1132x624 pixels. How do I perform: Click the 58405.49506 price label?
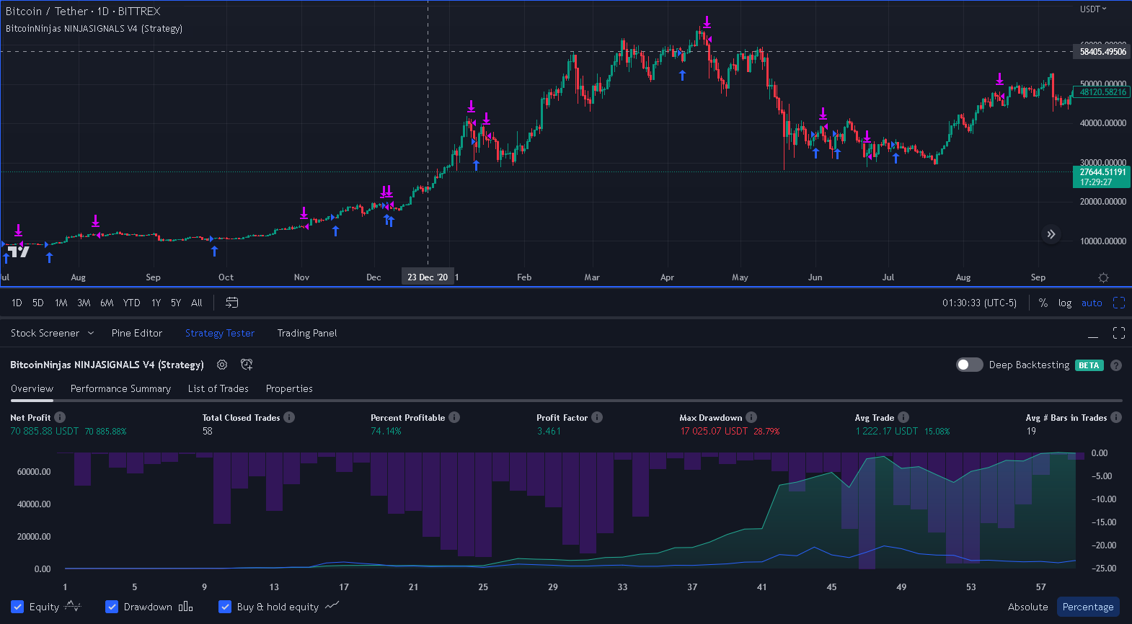[x=1102, y=52]
